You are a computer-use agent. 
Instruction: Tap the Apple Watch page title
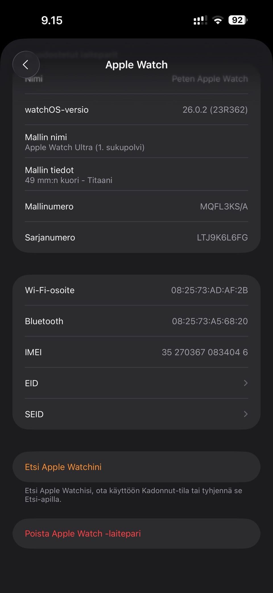tap(136, 65)
